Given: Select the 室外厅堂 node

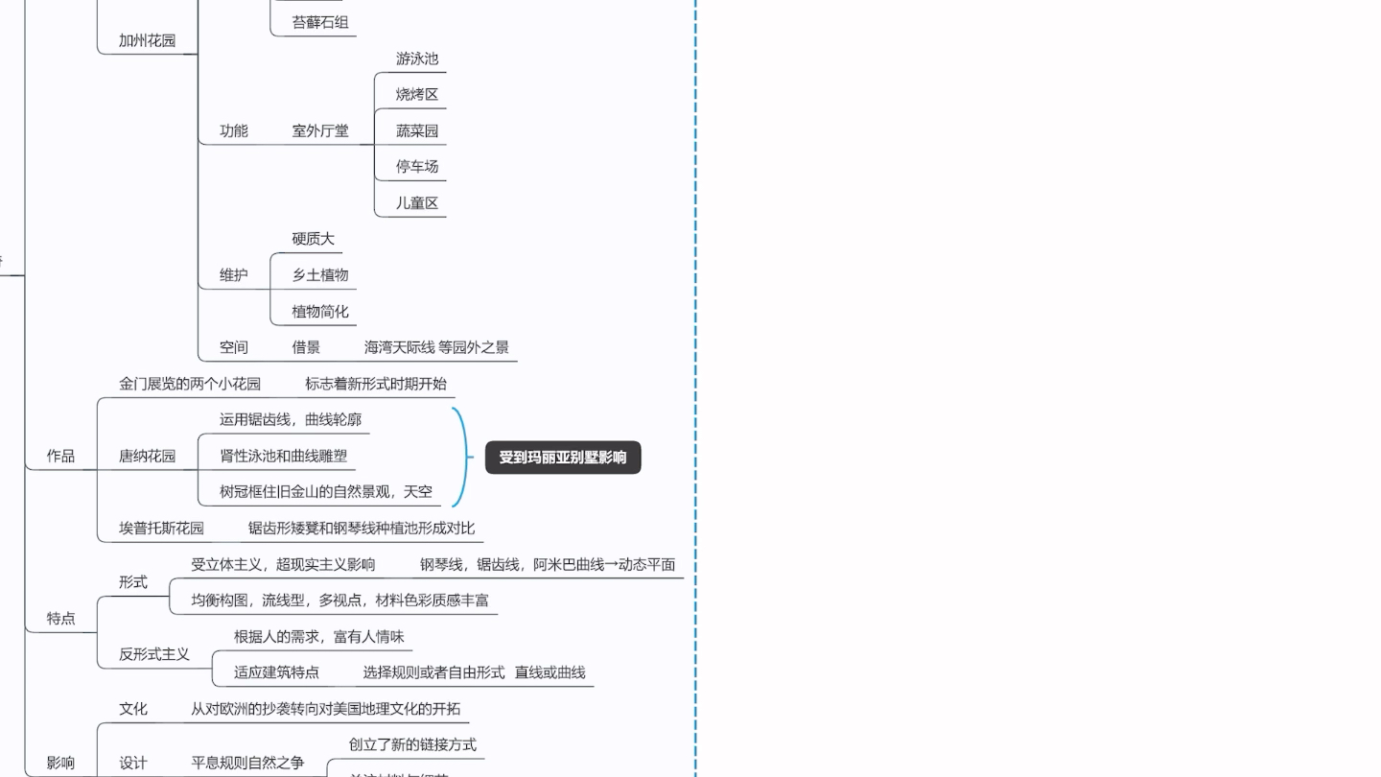Looking at the screenshot, I should [x=320, y=130].
